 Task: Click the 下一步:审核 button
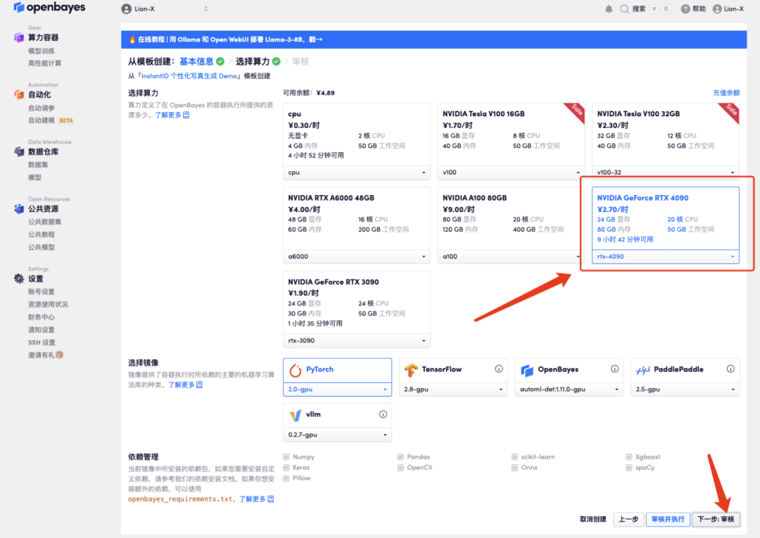[x=716, y=519]
